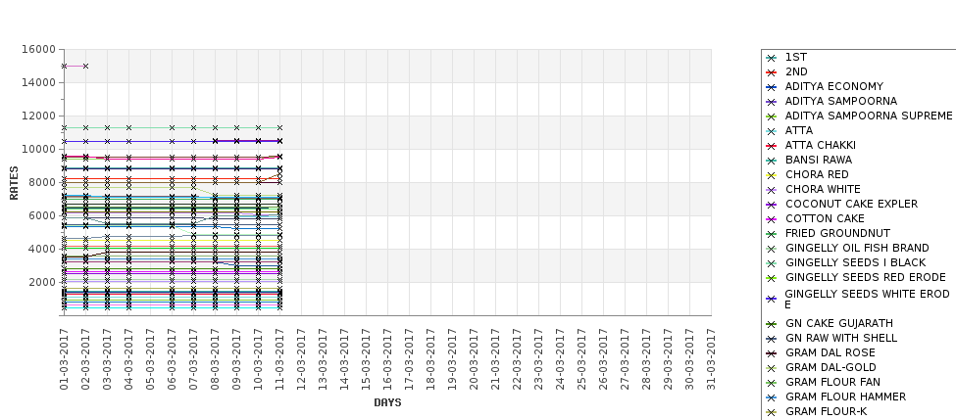Select the CHORA RED legend label
This screenshot has width=956, height=420.
point(817,174)
